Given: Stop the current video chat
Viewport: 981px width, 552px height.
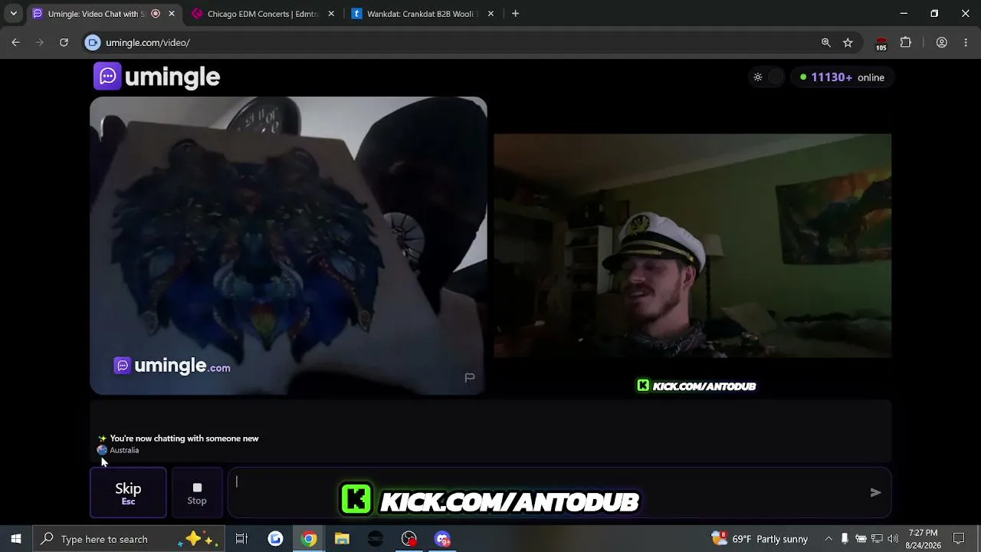Looking at the screenshot, I should tap(197, 493).
